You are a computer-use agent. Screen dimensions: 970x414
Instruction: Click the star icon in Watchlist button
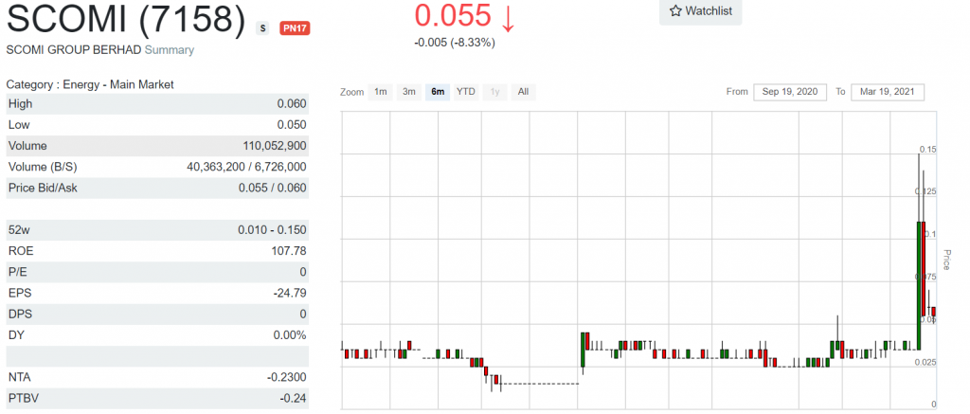click(675, 11)
